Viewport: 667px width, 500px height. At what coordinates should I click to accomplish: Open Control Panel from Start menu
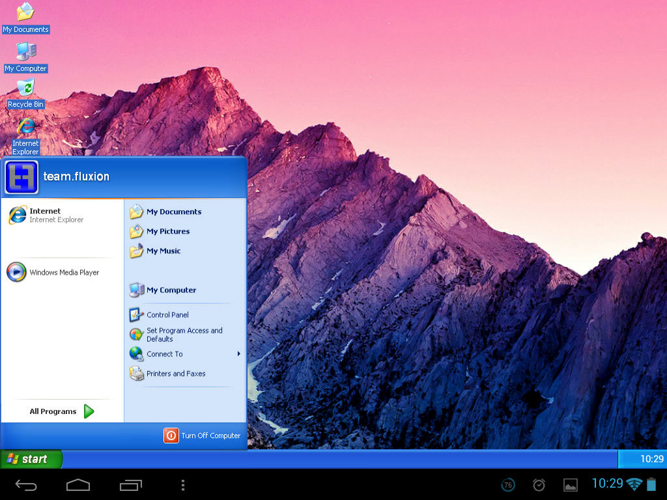coord(159,314)
